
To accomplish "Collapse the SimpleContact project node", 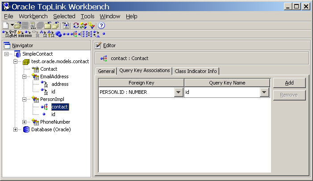I will tap(6, 54).
